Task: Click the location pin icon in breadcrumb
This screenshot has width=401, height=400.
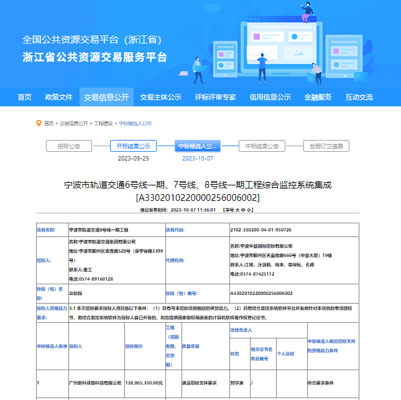Action: click(x=39, y=123)
